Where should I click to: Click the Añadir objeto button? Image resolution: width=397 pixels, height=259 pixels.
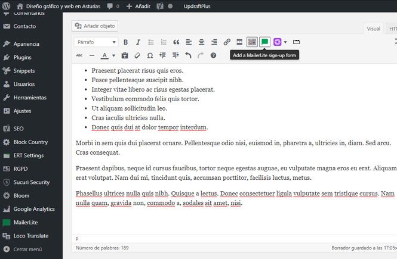[x=95, y=26]
